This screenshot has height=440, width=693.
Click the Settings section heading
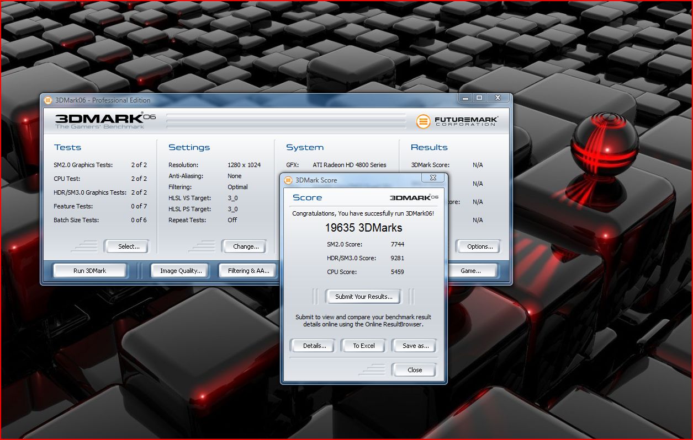coord(189,147)
